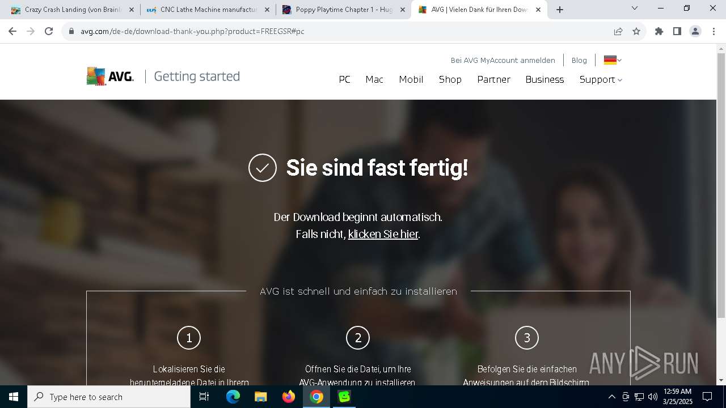726x408 pixels.
Task: Click the AVG logo
Action: [x=110, y=76]
